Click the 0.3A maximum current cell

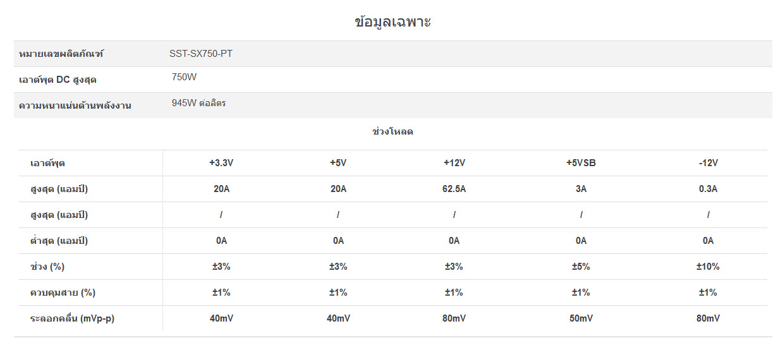click(x=708, y=189)
